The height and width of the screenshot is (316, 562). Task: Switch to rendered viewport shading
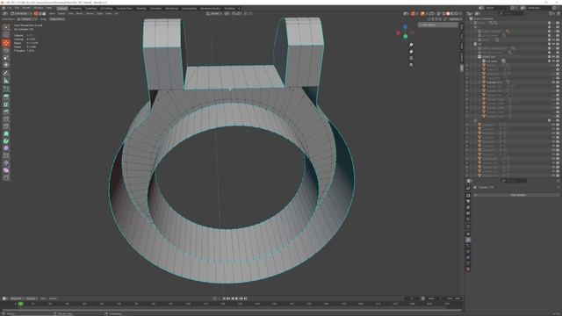[457, 14]
